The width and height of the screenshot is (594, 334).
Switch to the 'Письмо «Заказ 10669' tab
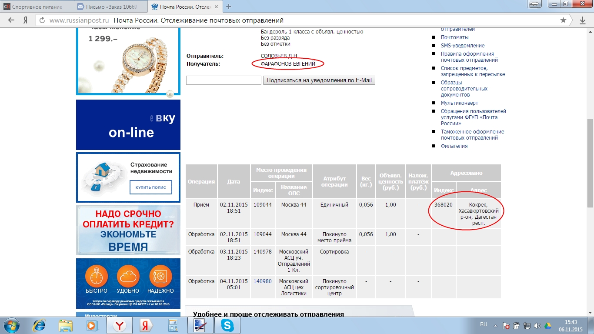click(109, 7)
